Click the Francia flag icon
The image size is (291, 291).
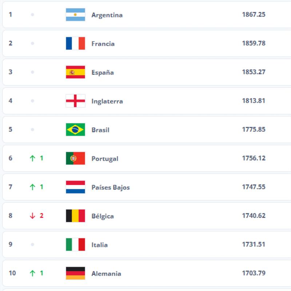point(75,44)
